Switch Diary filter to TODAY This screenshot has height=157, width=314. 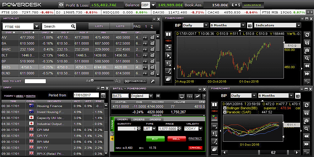9,96
